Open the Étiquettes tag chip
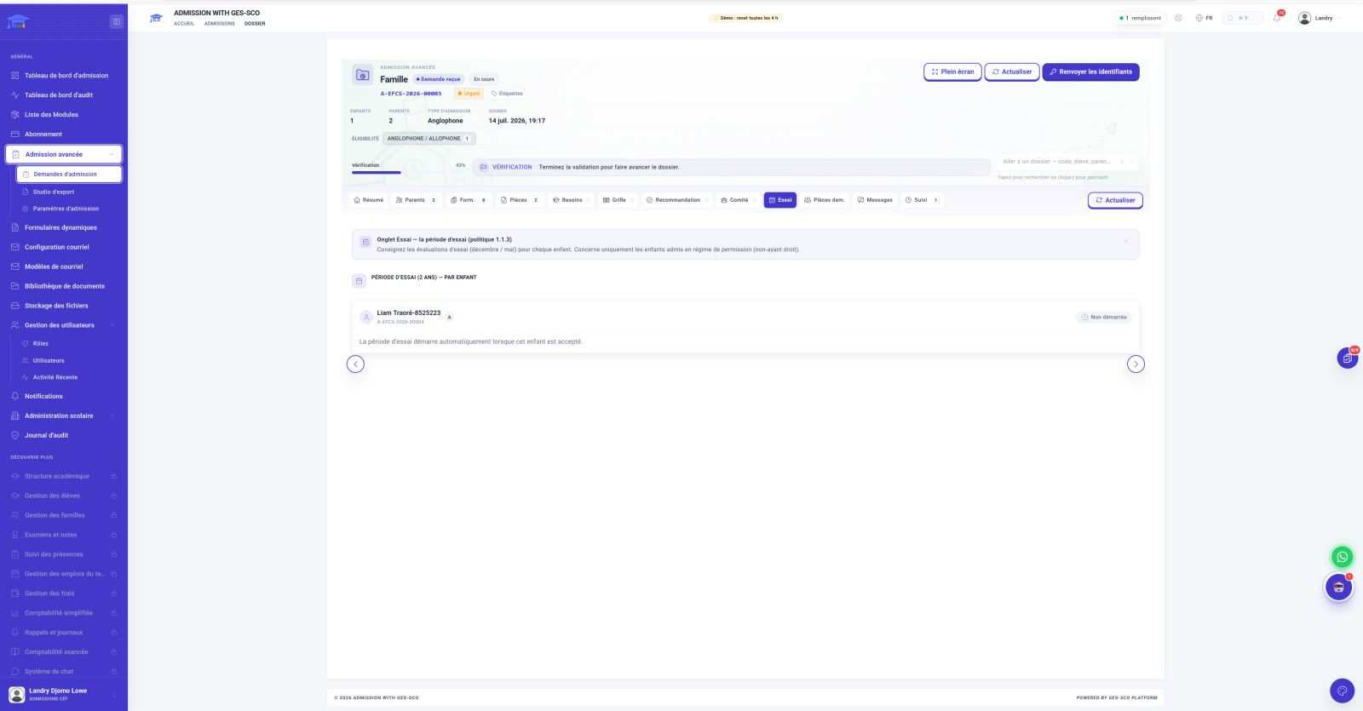 (x=508, y=94)
